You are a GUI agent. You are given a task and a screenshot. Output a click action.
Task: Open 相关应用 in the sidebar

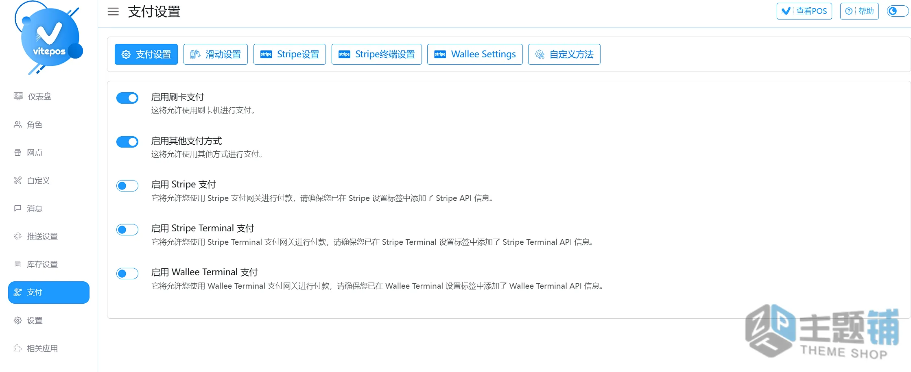pyautogui.click(x=49, y=348)
